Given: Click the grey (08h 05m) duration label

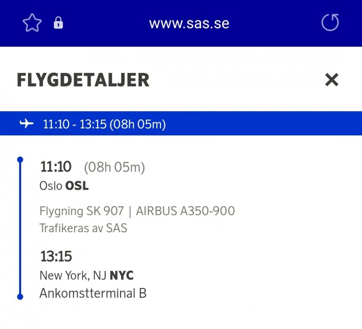Looking at the screenshot, I should click(x=114, y=167).
